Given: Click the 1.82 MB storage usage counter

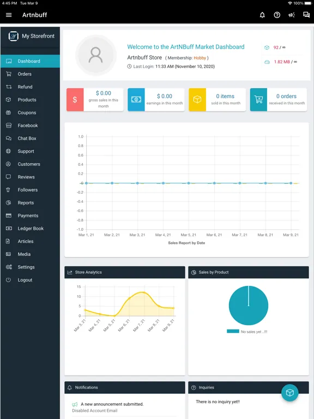Looking at the screenshot, I should coord(281,62).
